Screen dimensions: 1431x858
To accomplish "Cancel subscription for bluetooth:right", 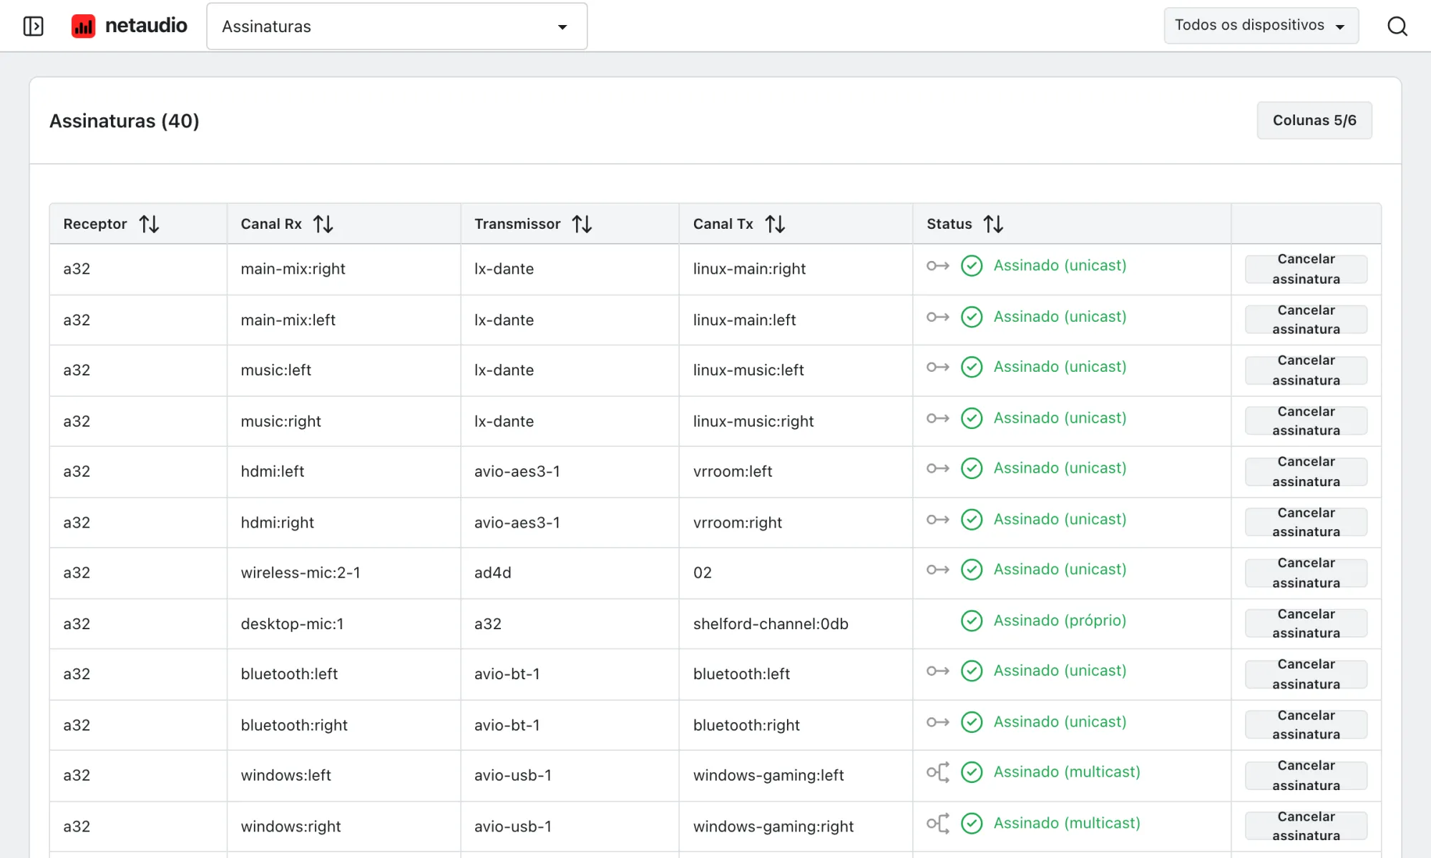I will (x=1306, y=725).
